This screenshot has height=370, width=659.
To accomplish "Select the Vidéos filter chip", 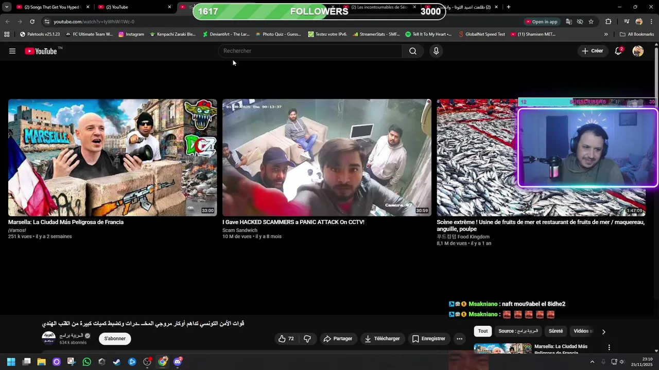I will [x=583, y=331].
